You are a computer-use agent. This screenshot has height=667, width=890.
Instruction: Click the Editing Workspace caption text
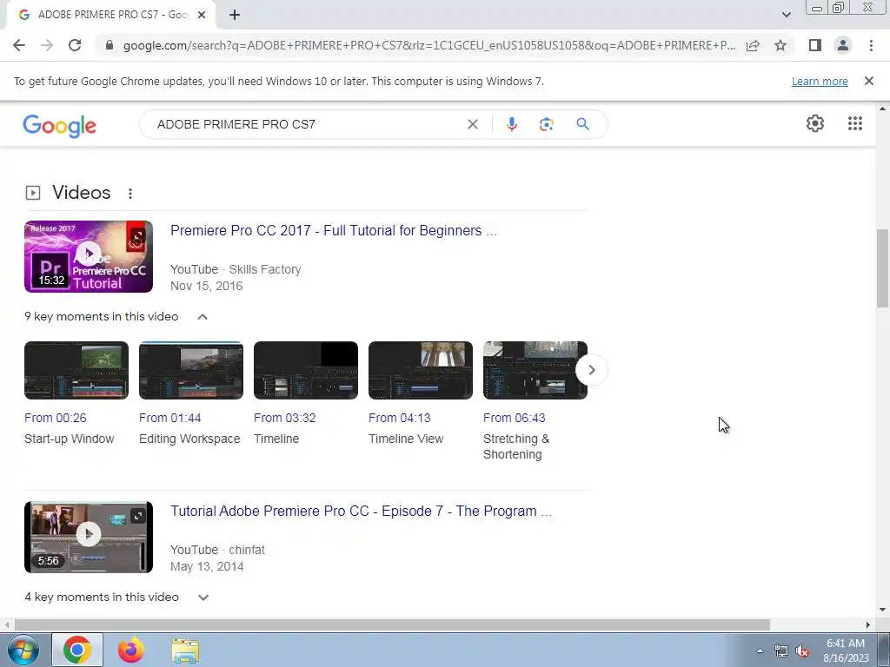pos(189,439)
